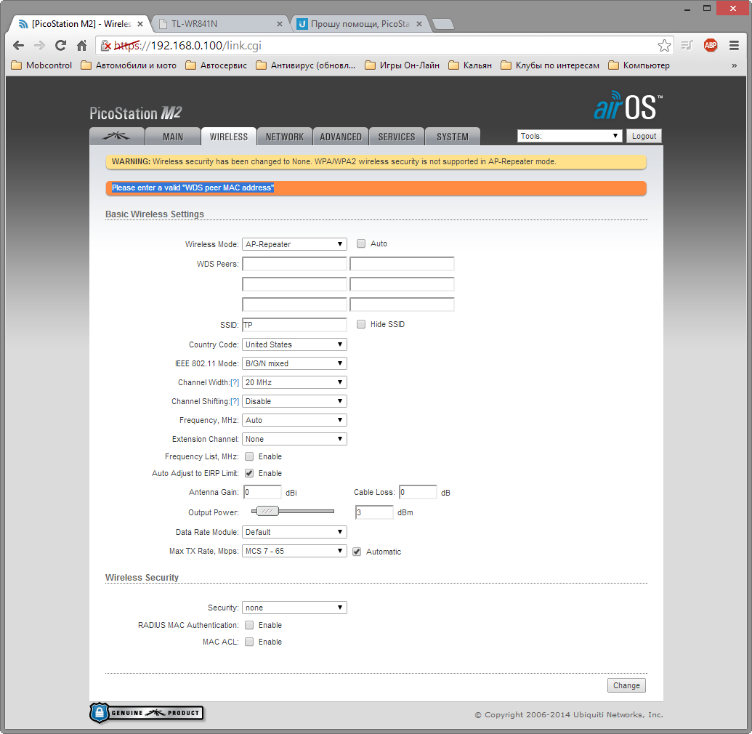The image size is (752, 734).
Task: Open the Автомобили и мото bookmark folder
Action: tap(129, 65)
